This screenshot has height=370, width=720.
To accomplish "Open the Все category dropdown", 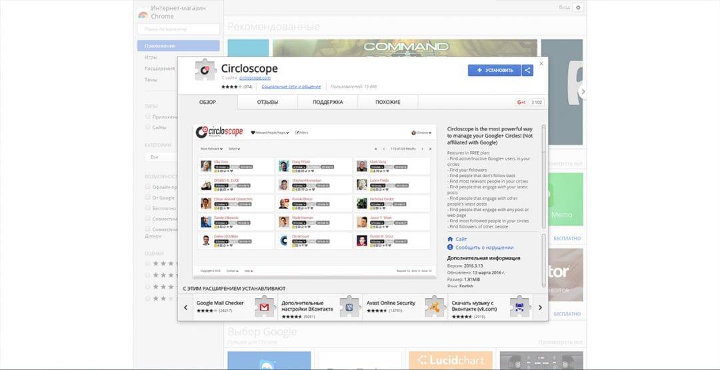I will 161,157.
